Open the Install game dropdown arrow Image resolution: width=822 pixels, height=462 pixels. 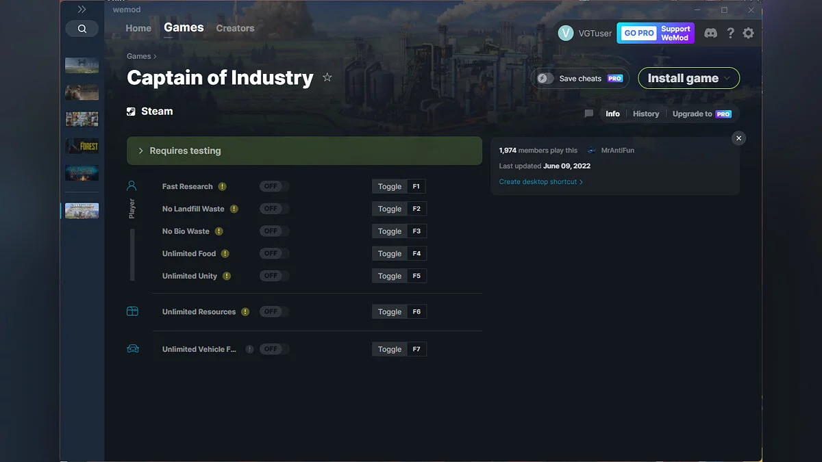(727, 78)
